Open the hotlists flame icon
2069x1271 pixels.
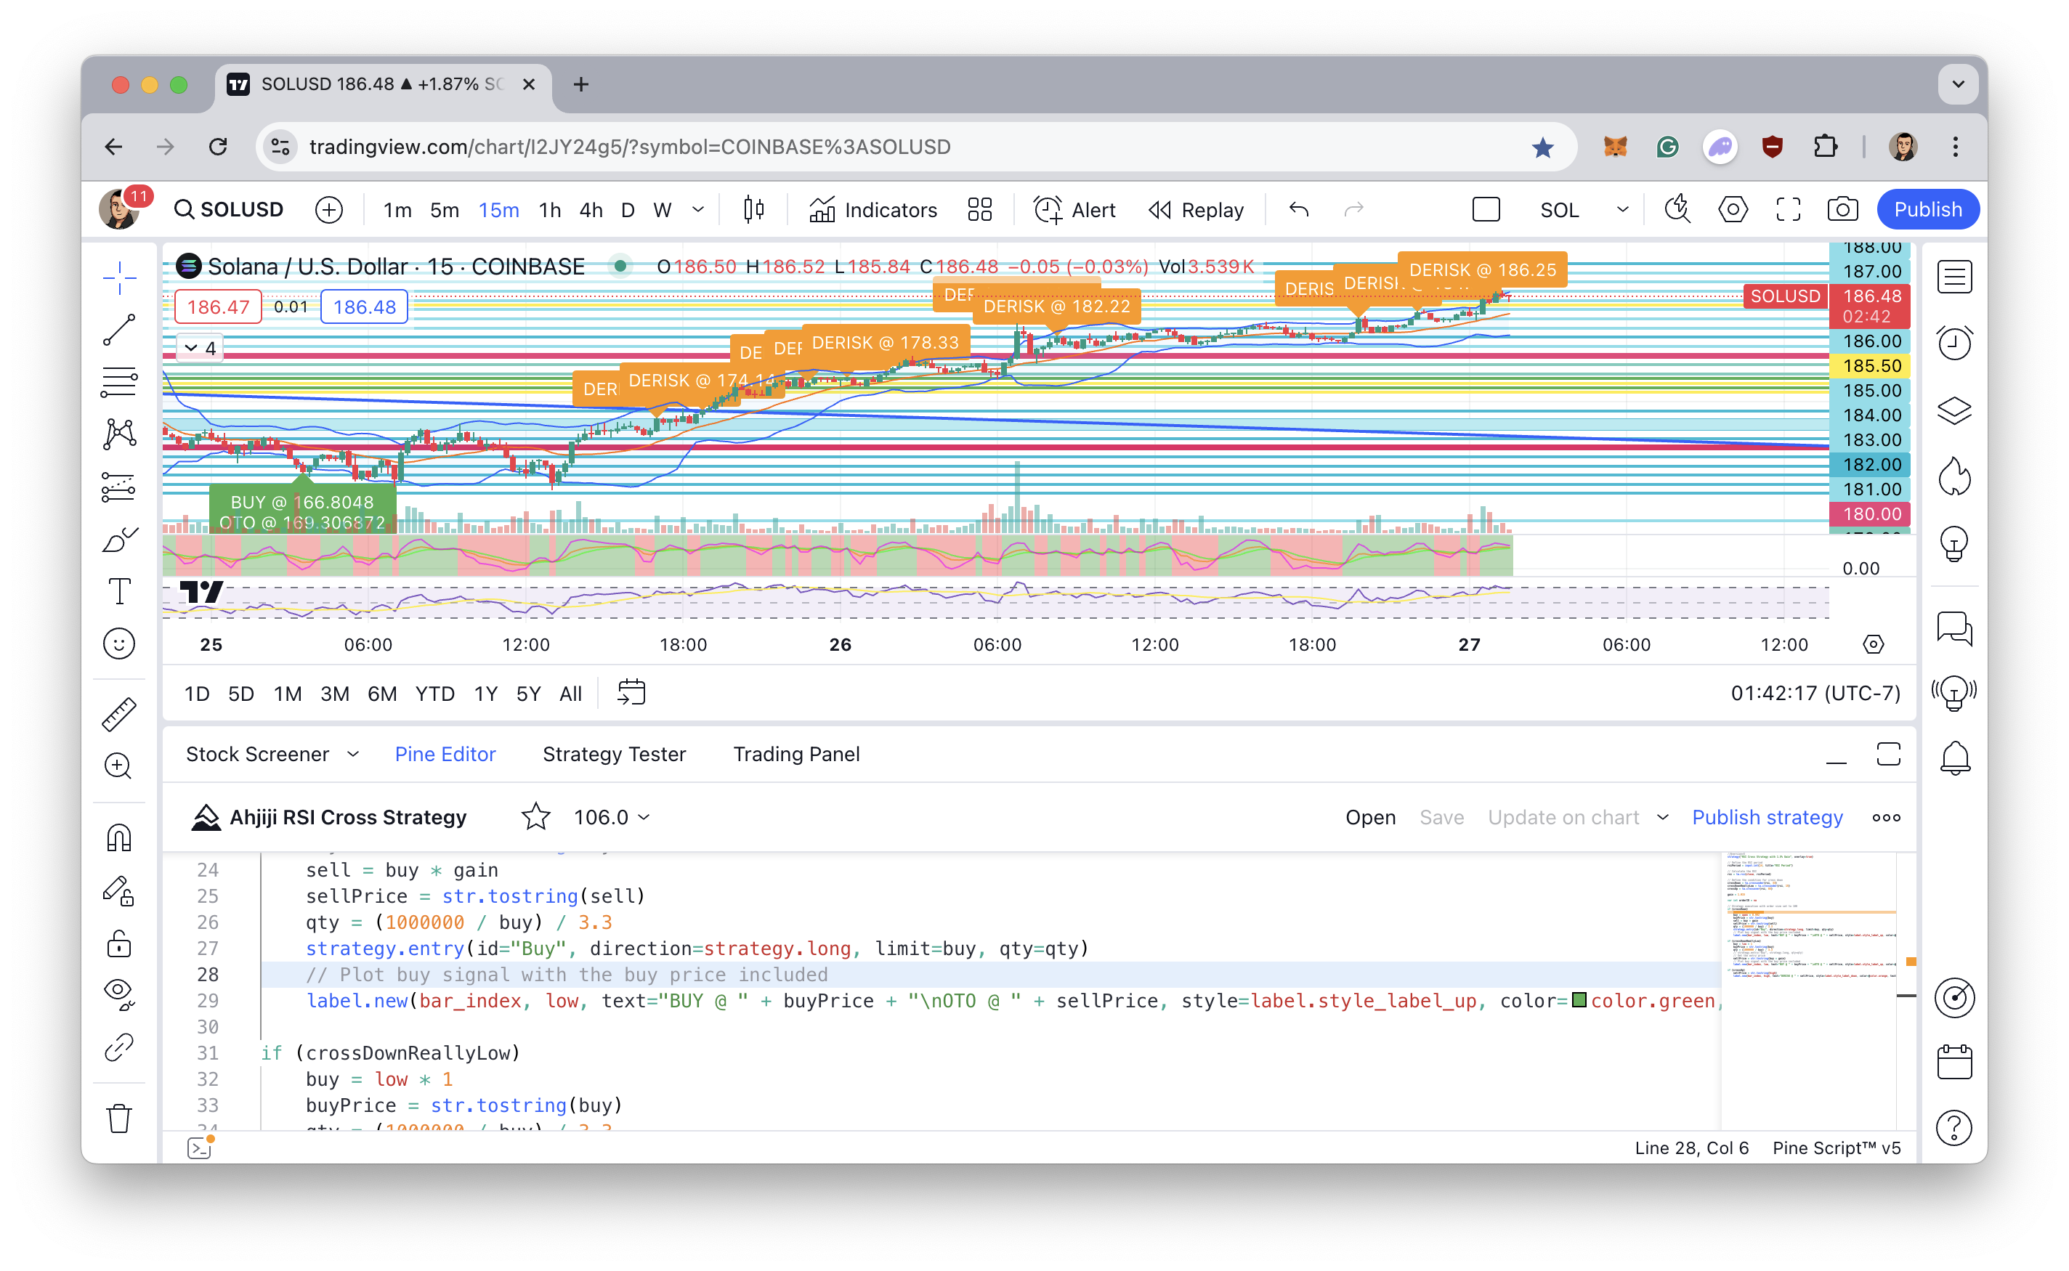point(1955,476)
